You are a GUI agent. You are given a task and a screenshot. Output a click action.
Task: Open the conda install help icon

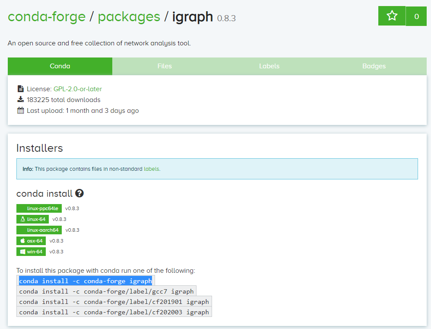click(79, 193)
